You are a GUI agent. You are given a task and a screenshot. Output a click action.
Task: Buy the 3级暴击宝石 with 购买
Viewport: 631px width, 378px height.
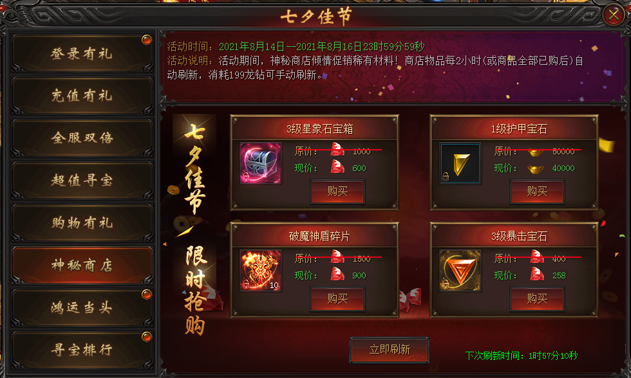click(x=537, y=298)
